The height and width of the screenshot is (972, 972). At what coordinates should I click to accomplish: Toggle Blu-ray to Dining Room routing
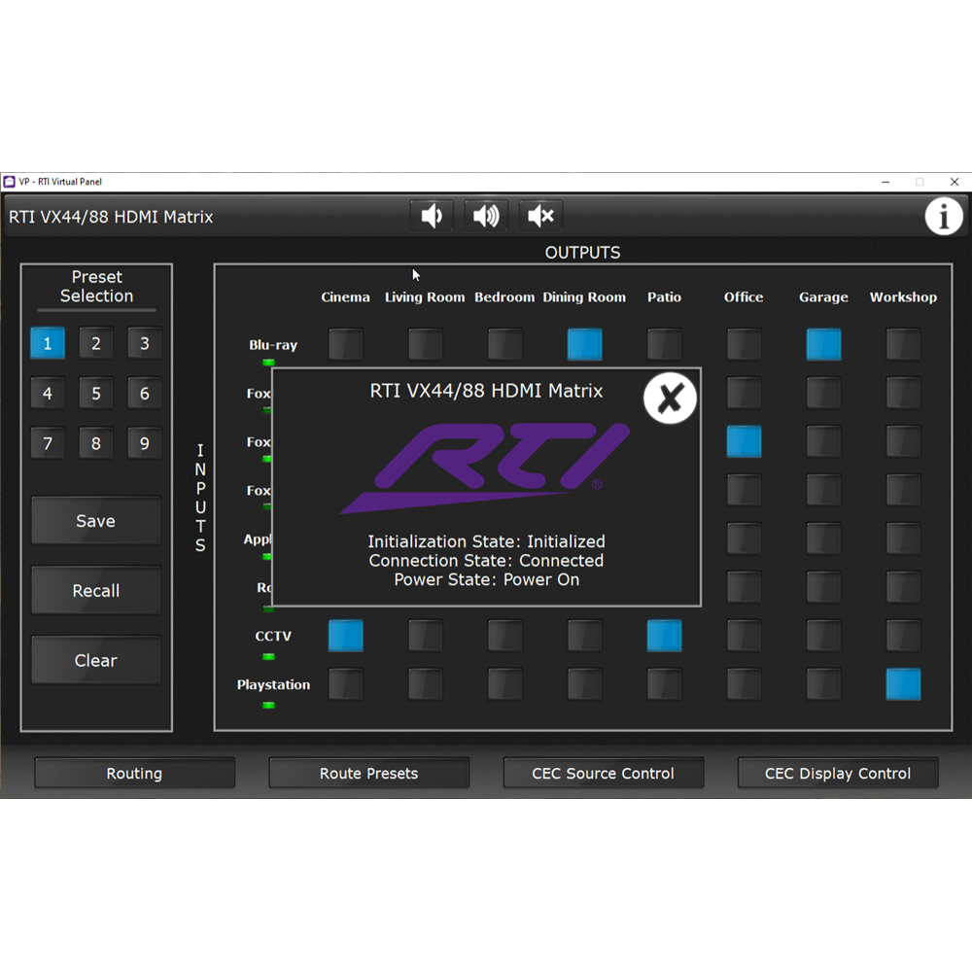[x=584, y=344]
